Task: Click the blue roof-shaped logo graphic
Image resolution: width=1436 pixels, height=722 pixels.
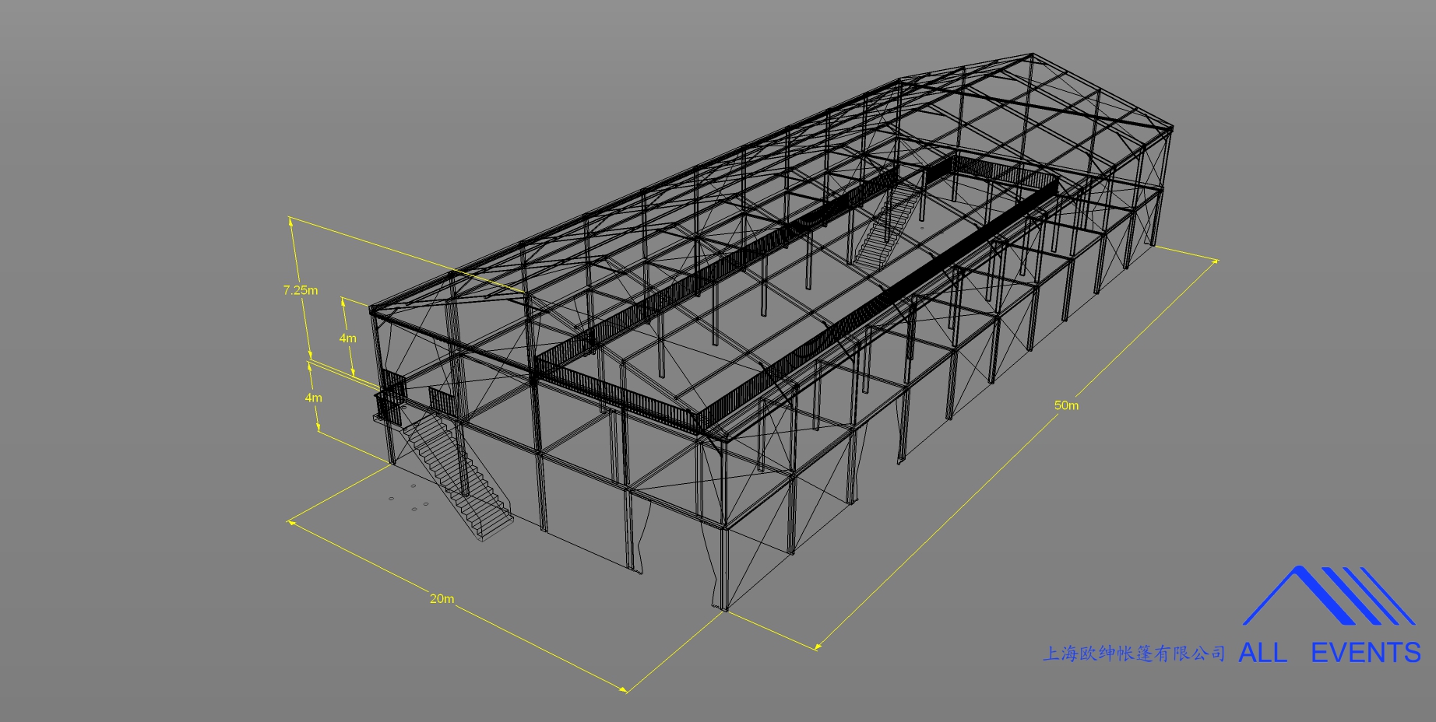Action: point(1329,596)
